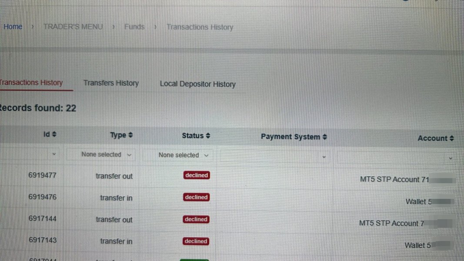The image size is (464, 261).
Task: Click 'transfer out' type in row 6917144
Action: pyautogui.click(x=114, y=220)
